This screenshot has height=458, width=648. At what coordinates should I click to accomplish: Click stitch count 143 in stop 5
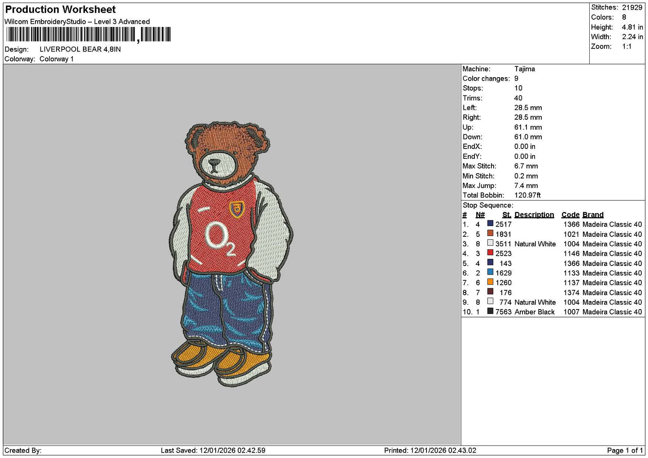506,263
